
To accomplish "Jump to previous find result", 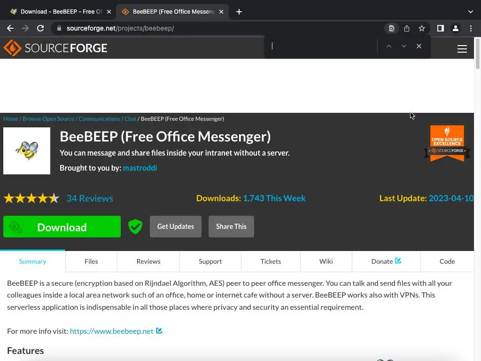I will 388,46.
